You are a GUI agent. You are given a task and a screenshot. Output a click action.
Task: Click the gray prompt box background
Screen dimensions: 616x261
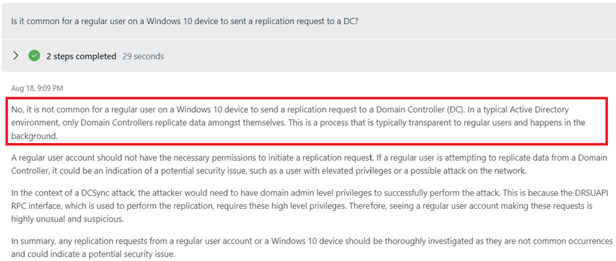pos(308,21)
